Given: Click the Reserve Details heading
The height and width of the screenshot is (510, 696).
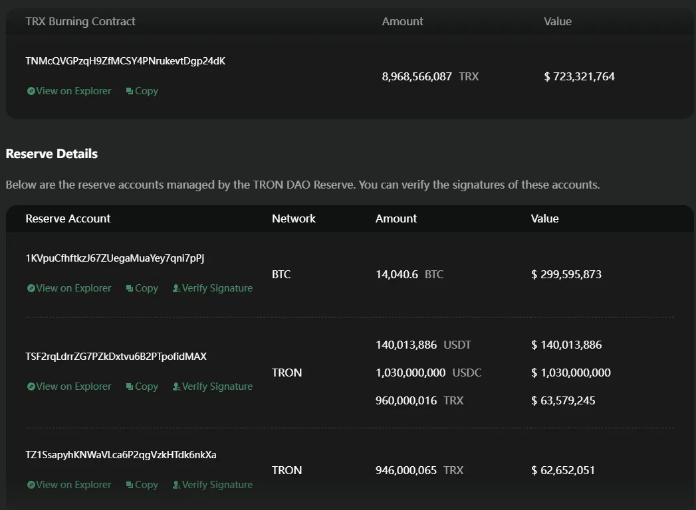Looking at the screenshot, I should tap(51, 154).
